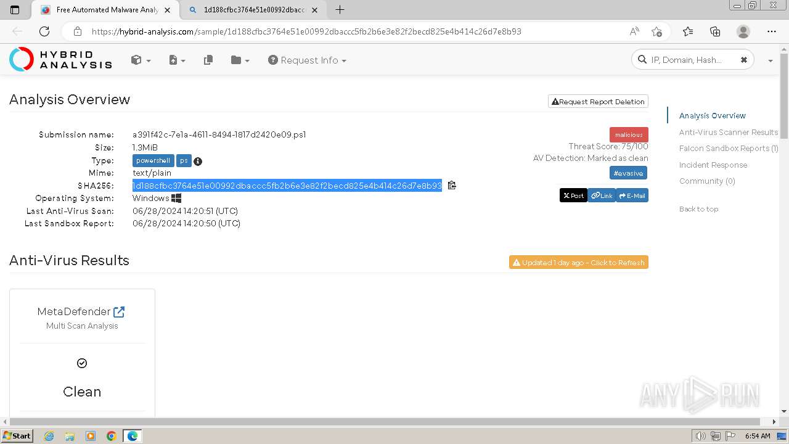Click the E-Mail share button
789x444 pixels.
632,195
